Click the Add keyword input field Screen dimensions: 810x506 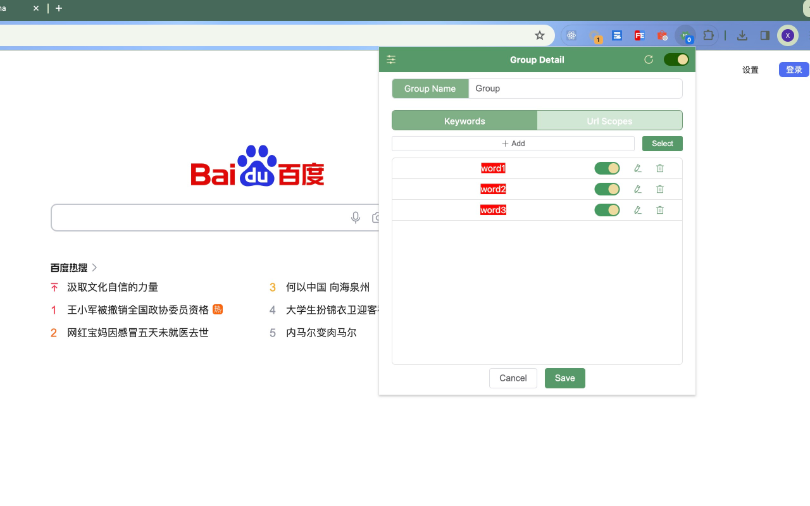[x=513, y=144]
